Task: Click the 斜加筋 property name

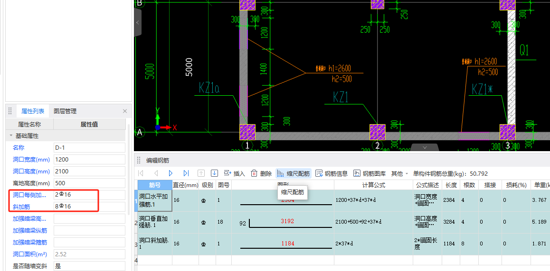Action: (21, 207)
